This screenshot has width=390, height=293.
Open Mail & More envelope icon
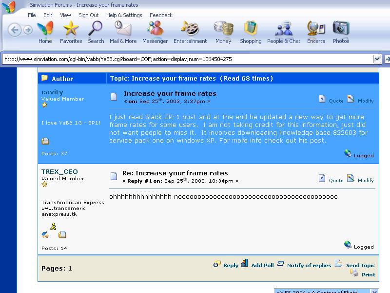click(x=123, y=28)
